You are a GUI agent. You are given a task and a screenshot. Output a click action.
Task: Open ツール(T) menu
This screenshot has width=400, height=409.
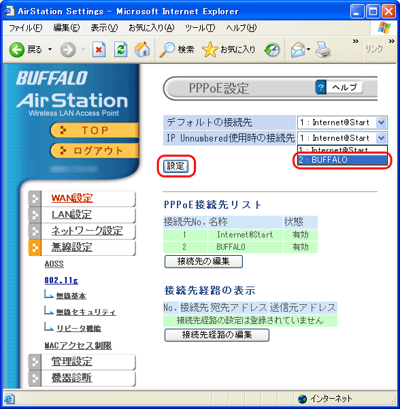tap(200, 28)
